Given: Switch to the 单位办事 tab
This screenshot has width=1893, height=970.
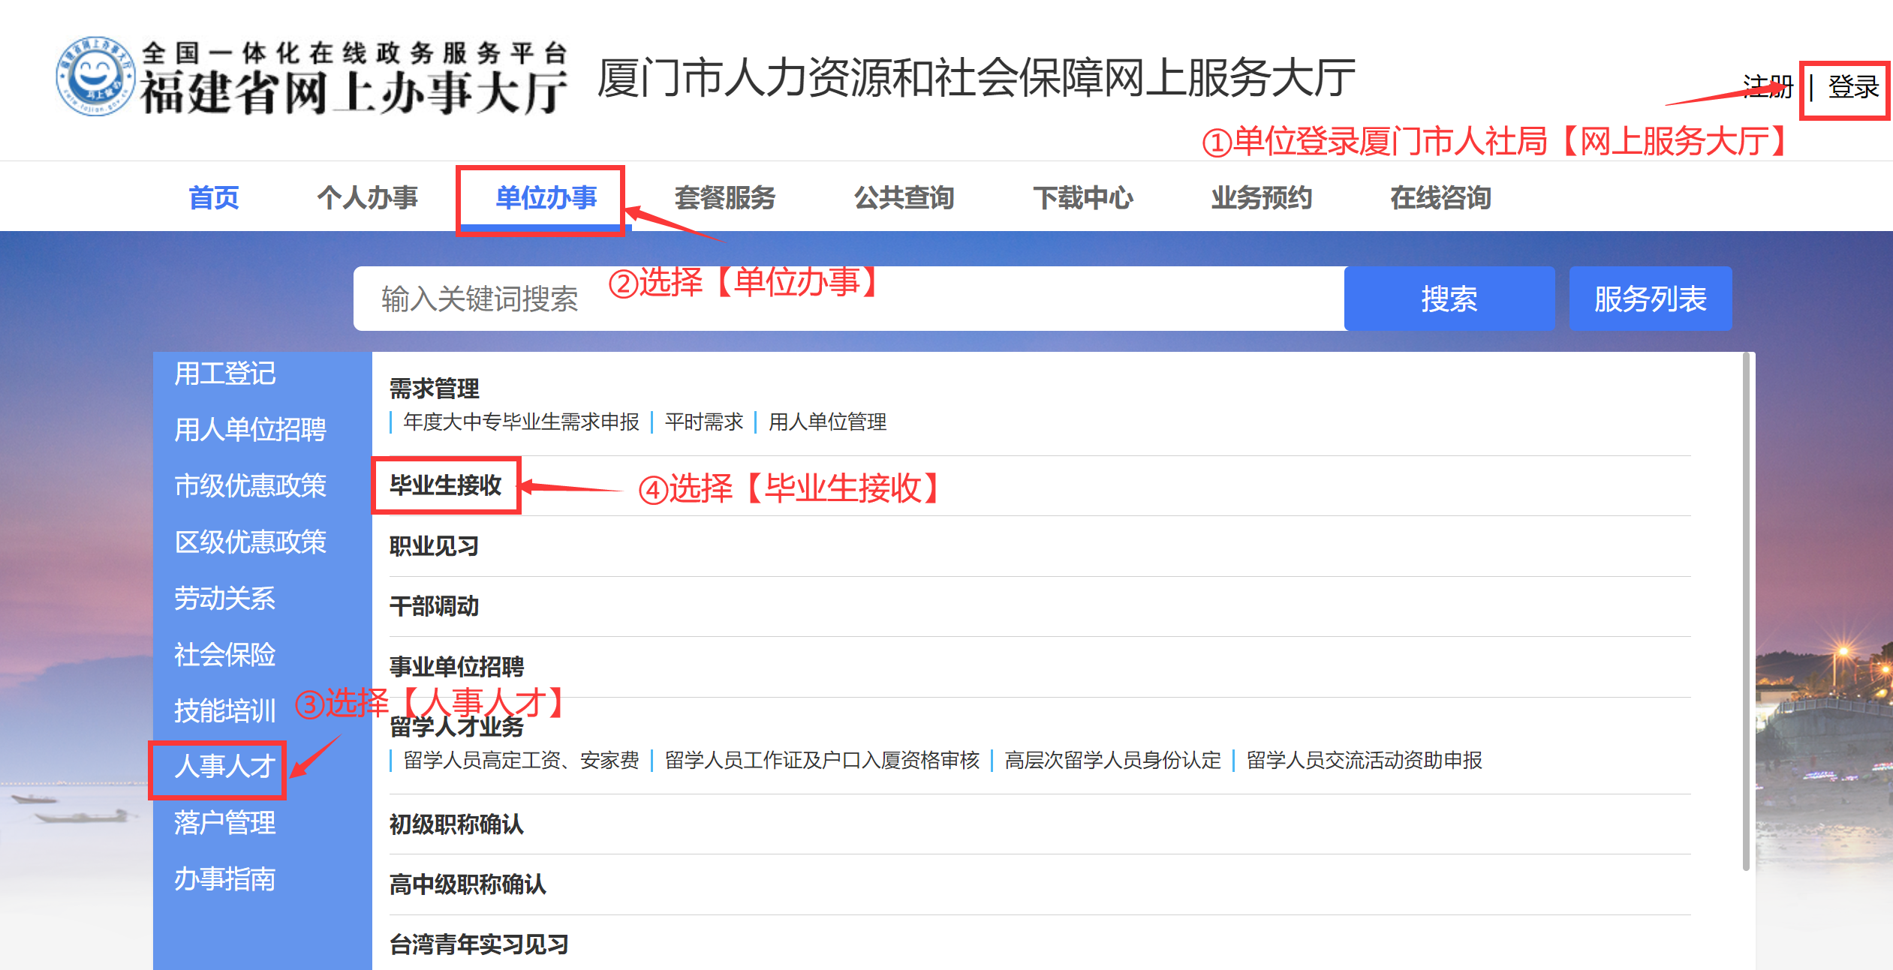Looking at the screenshot, I should tap(546, 198).
